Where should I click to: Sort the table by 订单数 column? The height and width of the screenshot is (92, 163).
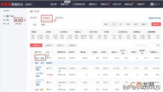click(x=137, y=52)
